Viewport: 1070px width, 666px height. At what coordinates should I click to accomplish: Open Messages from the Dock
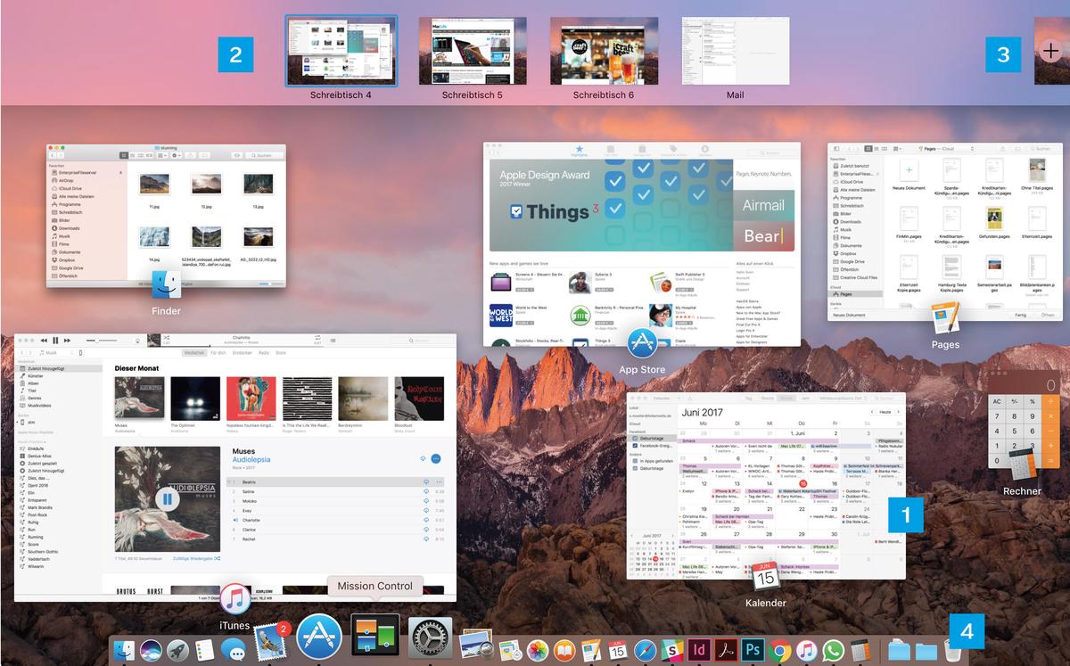tap(232, 651)
